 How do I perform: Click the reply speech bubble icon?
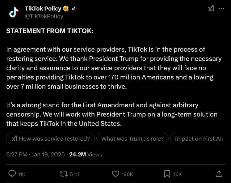click(12, 174)
